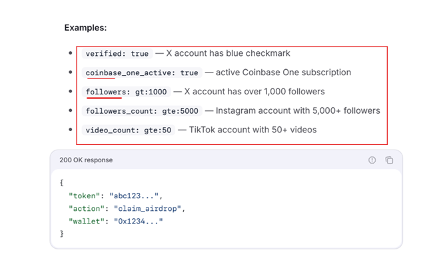Image resolution: width=443 pixels, height=280 pixels.
Task: Click 'X account has over 1,000 followers' text
Action: [x=254, y=92]
